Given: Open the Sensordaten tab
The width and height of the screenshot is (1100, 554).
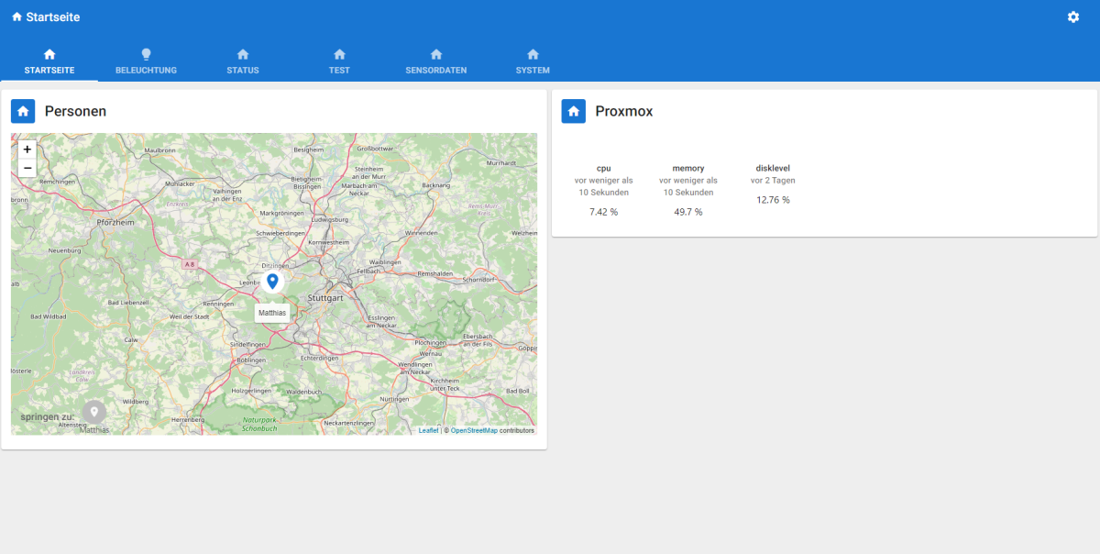Looking at the screenshot, I should click(436, 61).
